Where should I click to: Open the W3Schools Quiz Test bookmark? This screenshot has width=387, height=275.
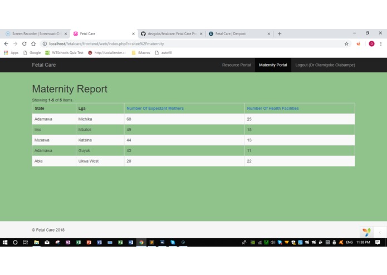(x=64, y=52)
